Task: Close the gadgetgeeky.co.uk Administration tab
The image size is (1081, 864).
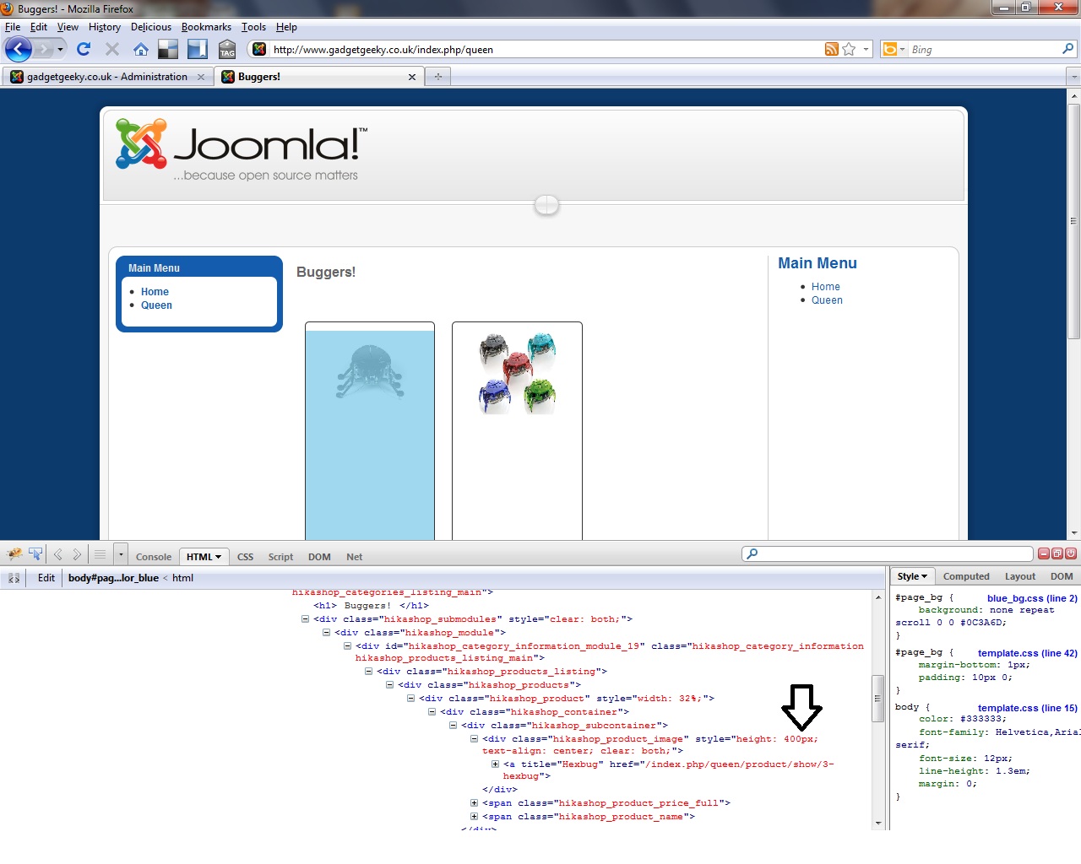Action: click(201, 77)
